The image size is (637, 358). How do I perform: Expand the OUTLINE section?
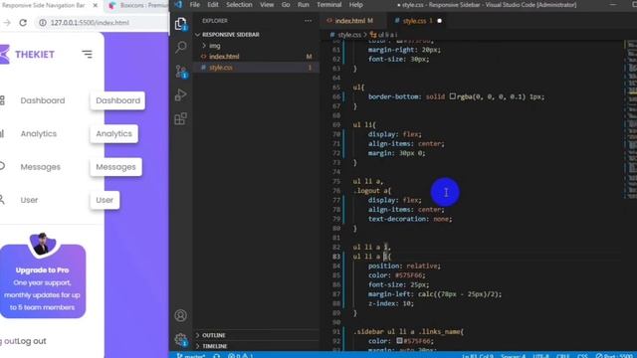(x=214, y=335)
